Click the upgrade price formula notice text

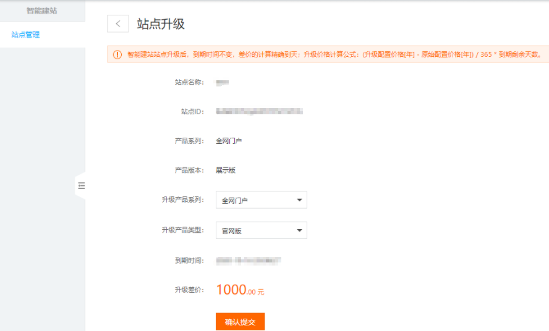[x=334, y=54]
